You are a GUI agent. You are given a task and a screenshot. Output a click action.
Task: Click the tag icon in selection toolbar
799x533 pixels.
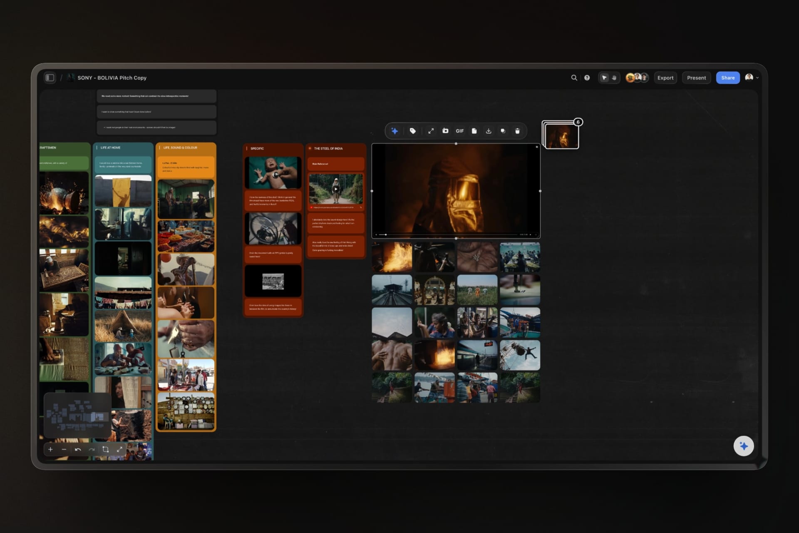[x=412, y=131]
